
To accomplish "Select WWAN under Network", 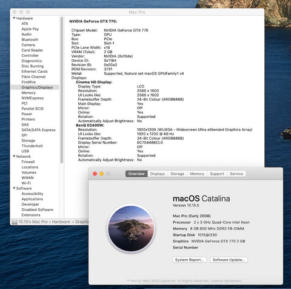I will [x=27, y=178].
